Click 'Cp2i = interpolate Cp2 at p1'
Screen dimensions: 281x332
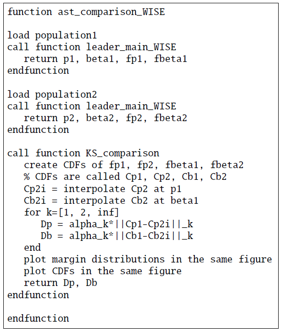click(103, 189)
